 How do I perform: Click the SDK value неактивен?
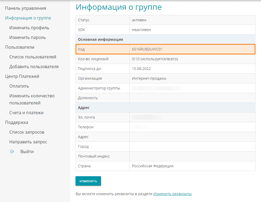click(141, 30)
